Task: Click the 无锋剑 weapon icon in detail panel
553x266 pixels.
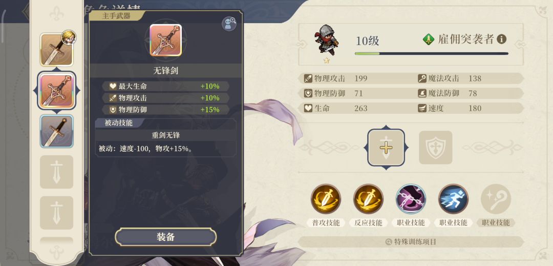Action: coord(166,40)
